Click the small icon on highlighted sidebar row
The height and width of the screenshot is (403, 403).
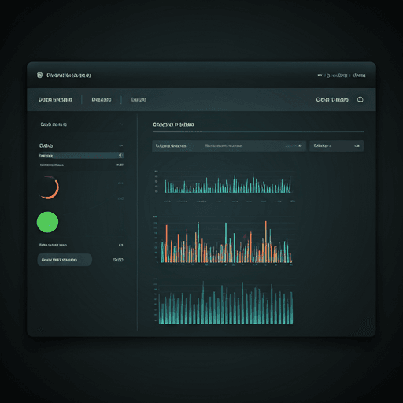(x=120, y=155)
